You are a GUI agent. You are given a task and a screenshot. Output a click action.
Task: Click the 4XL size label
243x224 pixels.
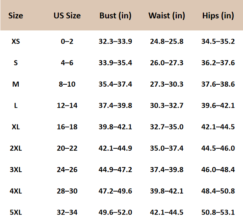16,191
